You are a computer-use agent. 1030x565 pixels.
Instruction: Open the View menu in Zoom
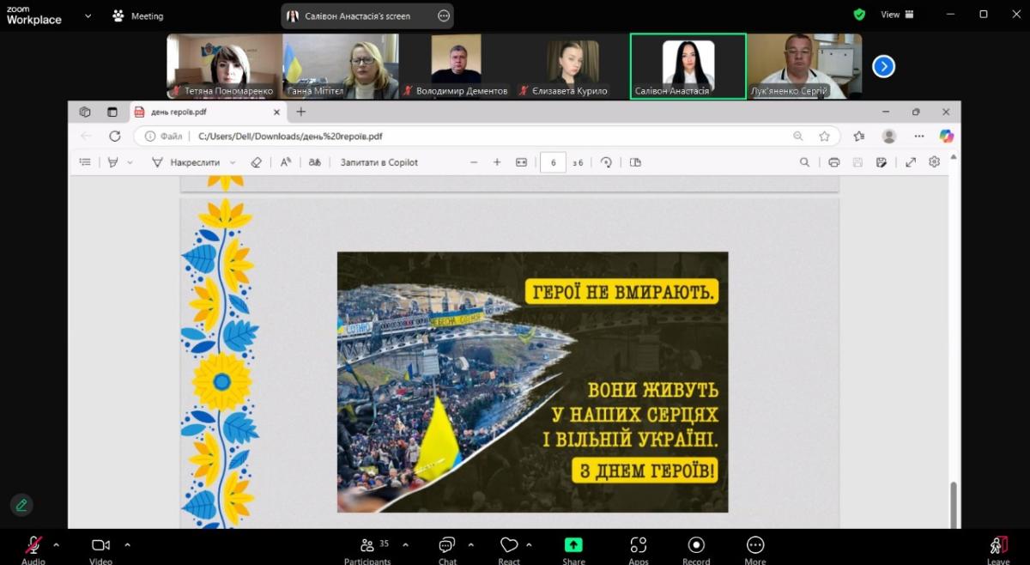click(x=896, y=15)
